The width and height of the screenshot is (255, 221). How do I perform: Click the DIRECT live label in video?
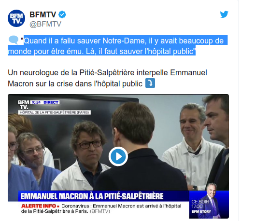[x=51, y=102]
